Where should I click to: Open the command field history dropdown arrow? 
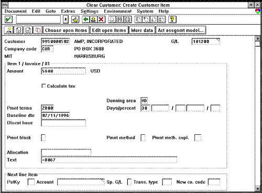pos(65,19)
